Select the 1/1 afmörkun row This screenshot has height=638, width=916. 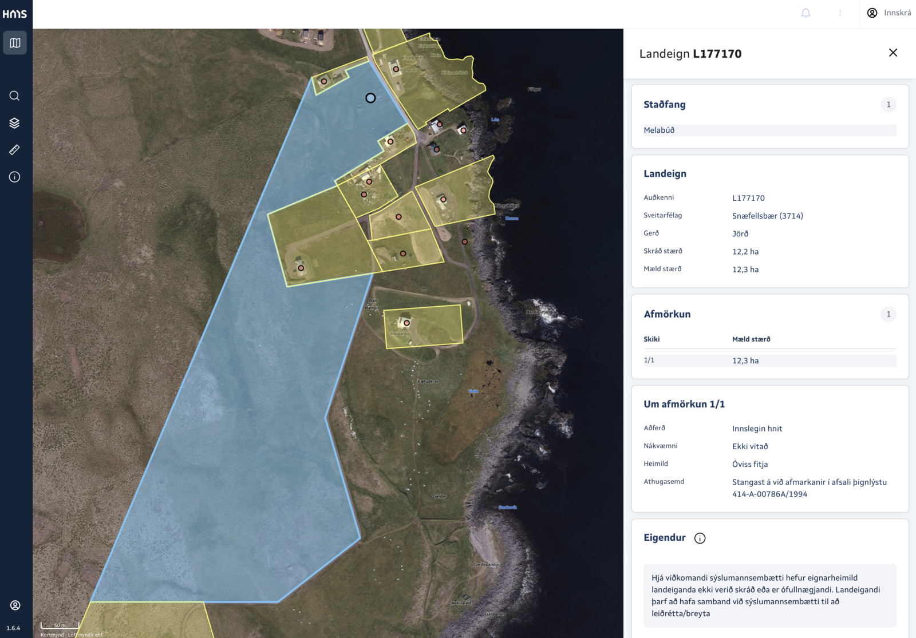(x=769, y=360)
